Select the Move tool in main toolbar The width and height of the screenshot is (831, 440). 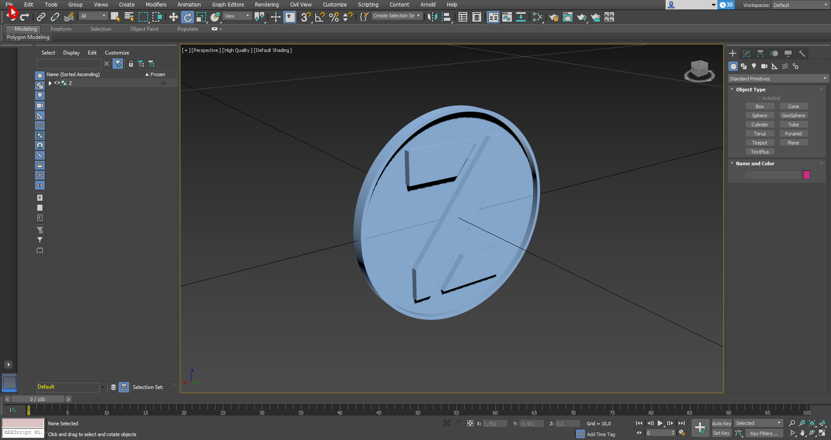coord(173,17)
